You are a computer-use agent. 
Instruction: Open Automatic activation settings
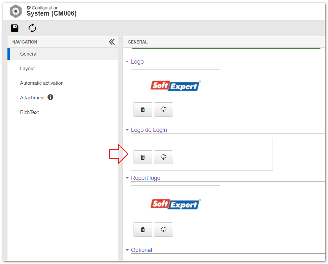pyautogui.click(x=41, y=83)
